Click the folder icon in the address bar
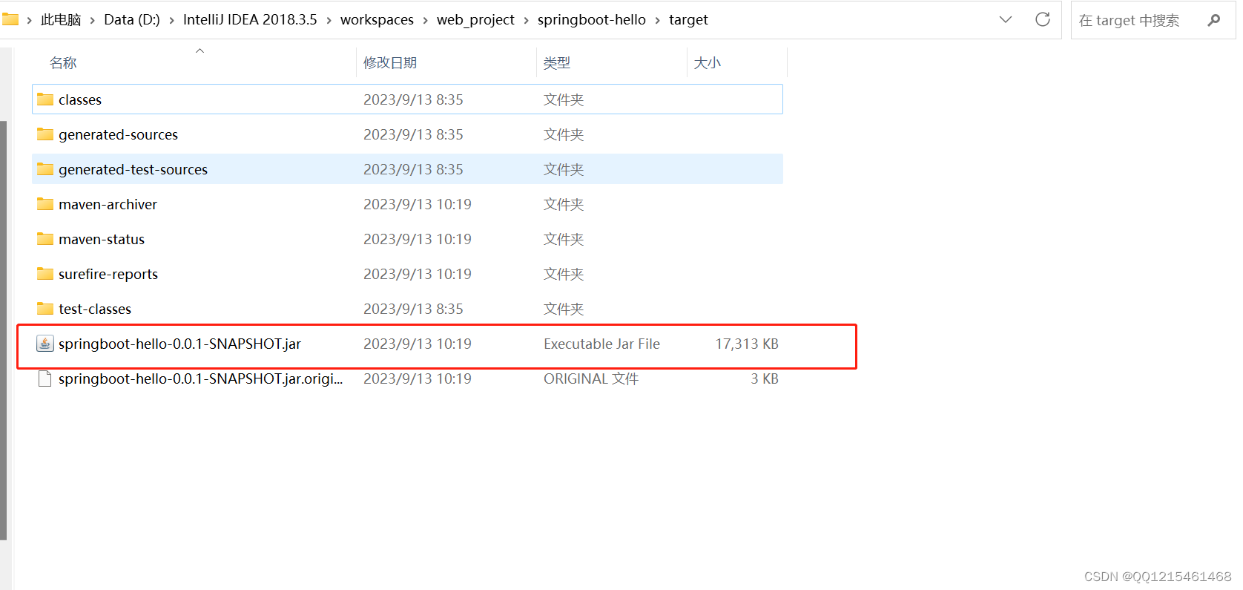Screen dimensions: 1243x590 tap(10, 19)
